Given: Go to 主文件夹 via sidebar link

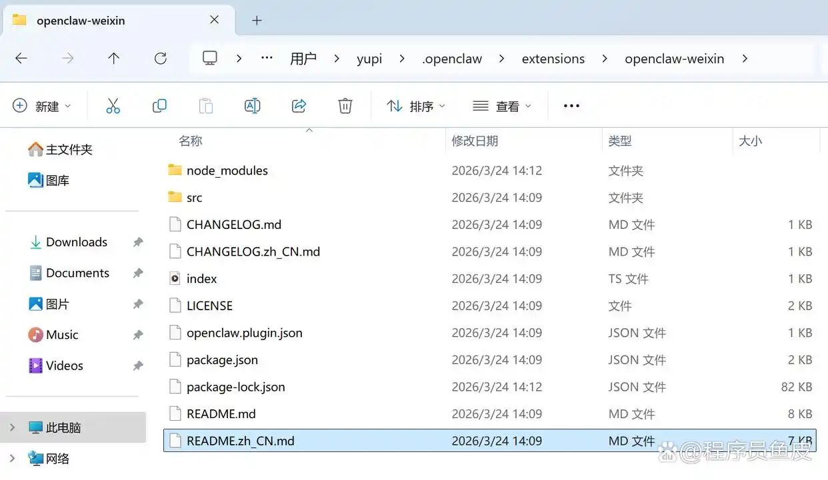Looking at the screenshot, I should [67, 149].
